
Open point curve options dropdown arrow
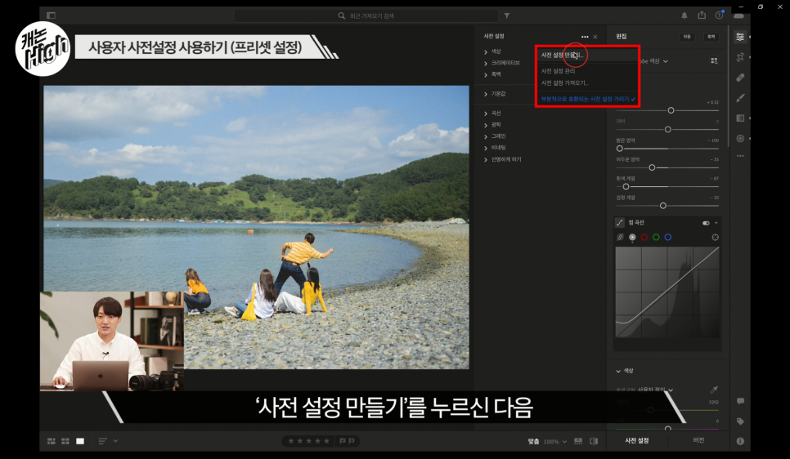(x=716, y=223)
